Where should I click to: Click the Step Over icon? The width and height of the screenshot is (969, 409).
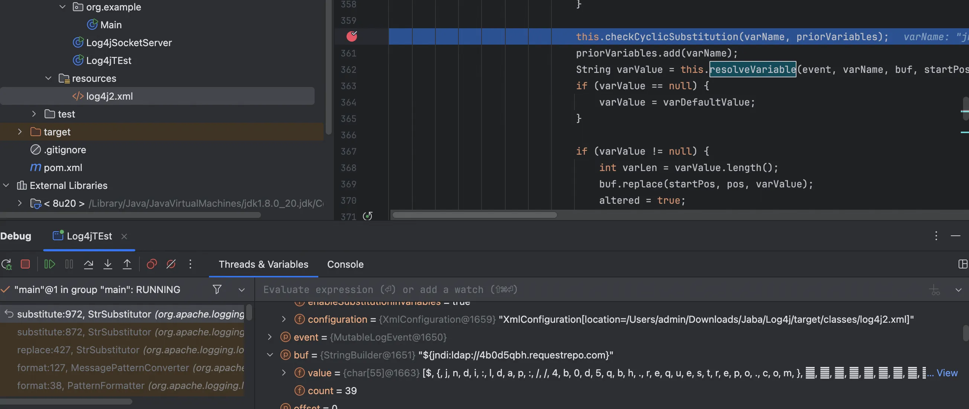(x=88, y=264)
